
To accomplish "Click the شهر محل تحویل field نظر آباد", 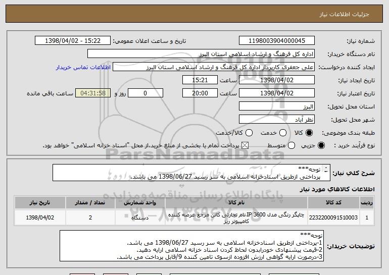I will [x=277, y=120].
